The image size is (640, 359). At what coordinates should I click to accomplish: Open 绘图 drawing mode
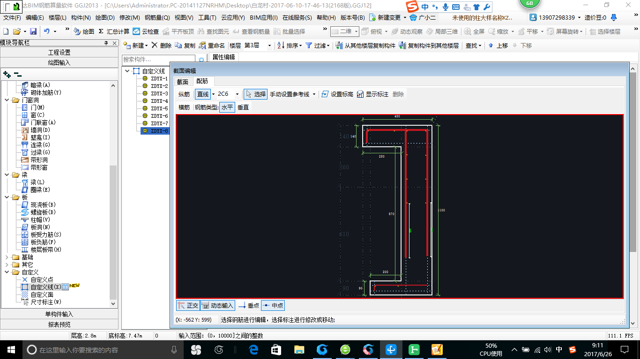coord(84,31)
